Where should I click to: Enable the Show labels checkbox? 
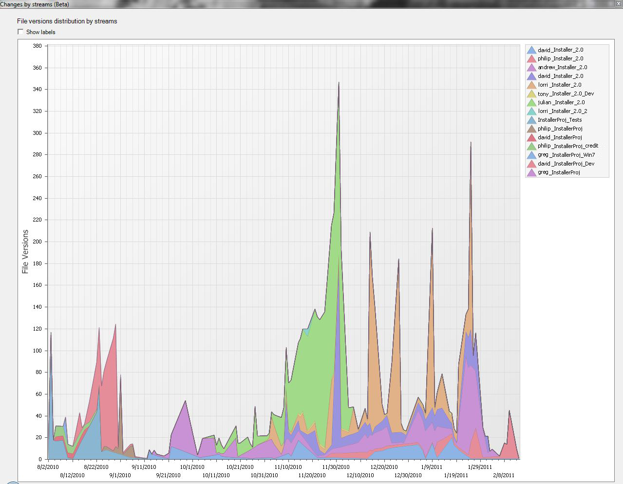point(20,32)
